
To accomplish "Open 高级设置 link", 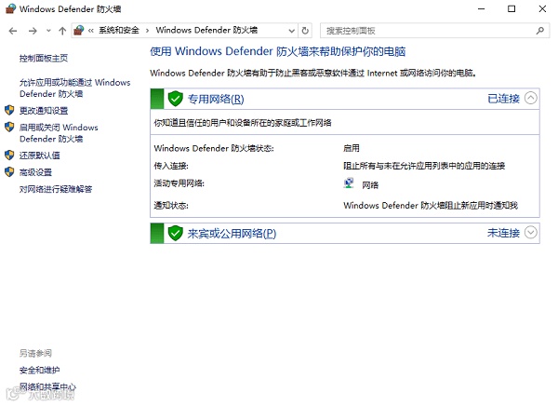I will click(x=35, y=172).
